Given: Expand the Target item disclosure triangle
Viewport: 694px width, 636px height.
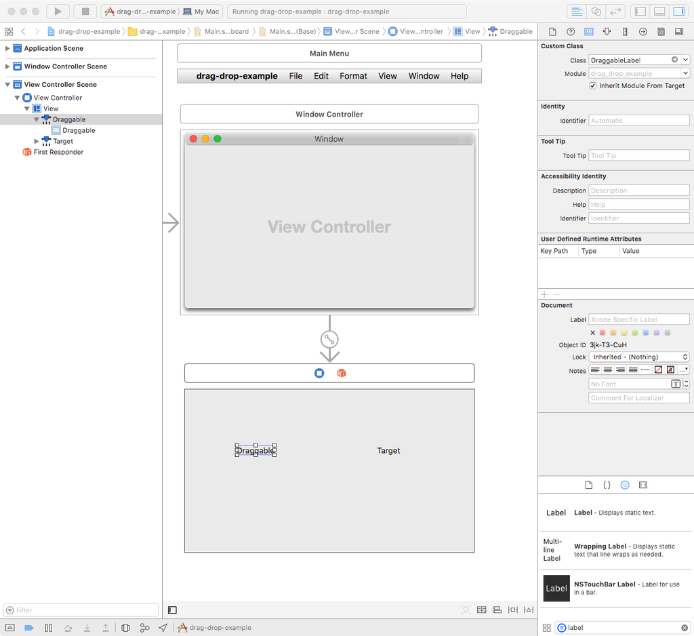Looking at the screenshot, I should [37, 141].
